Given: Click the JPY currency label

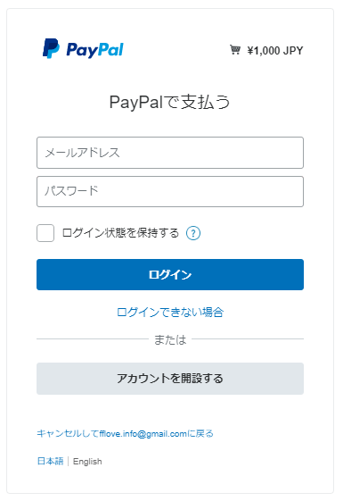Looking at the screenshot, I should pyautogui.click(x=293, y=51).
